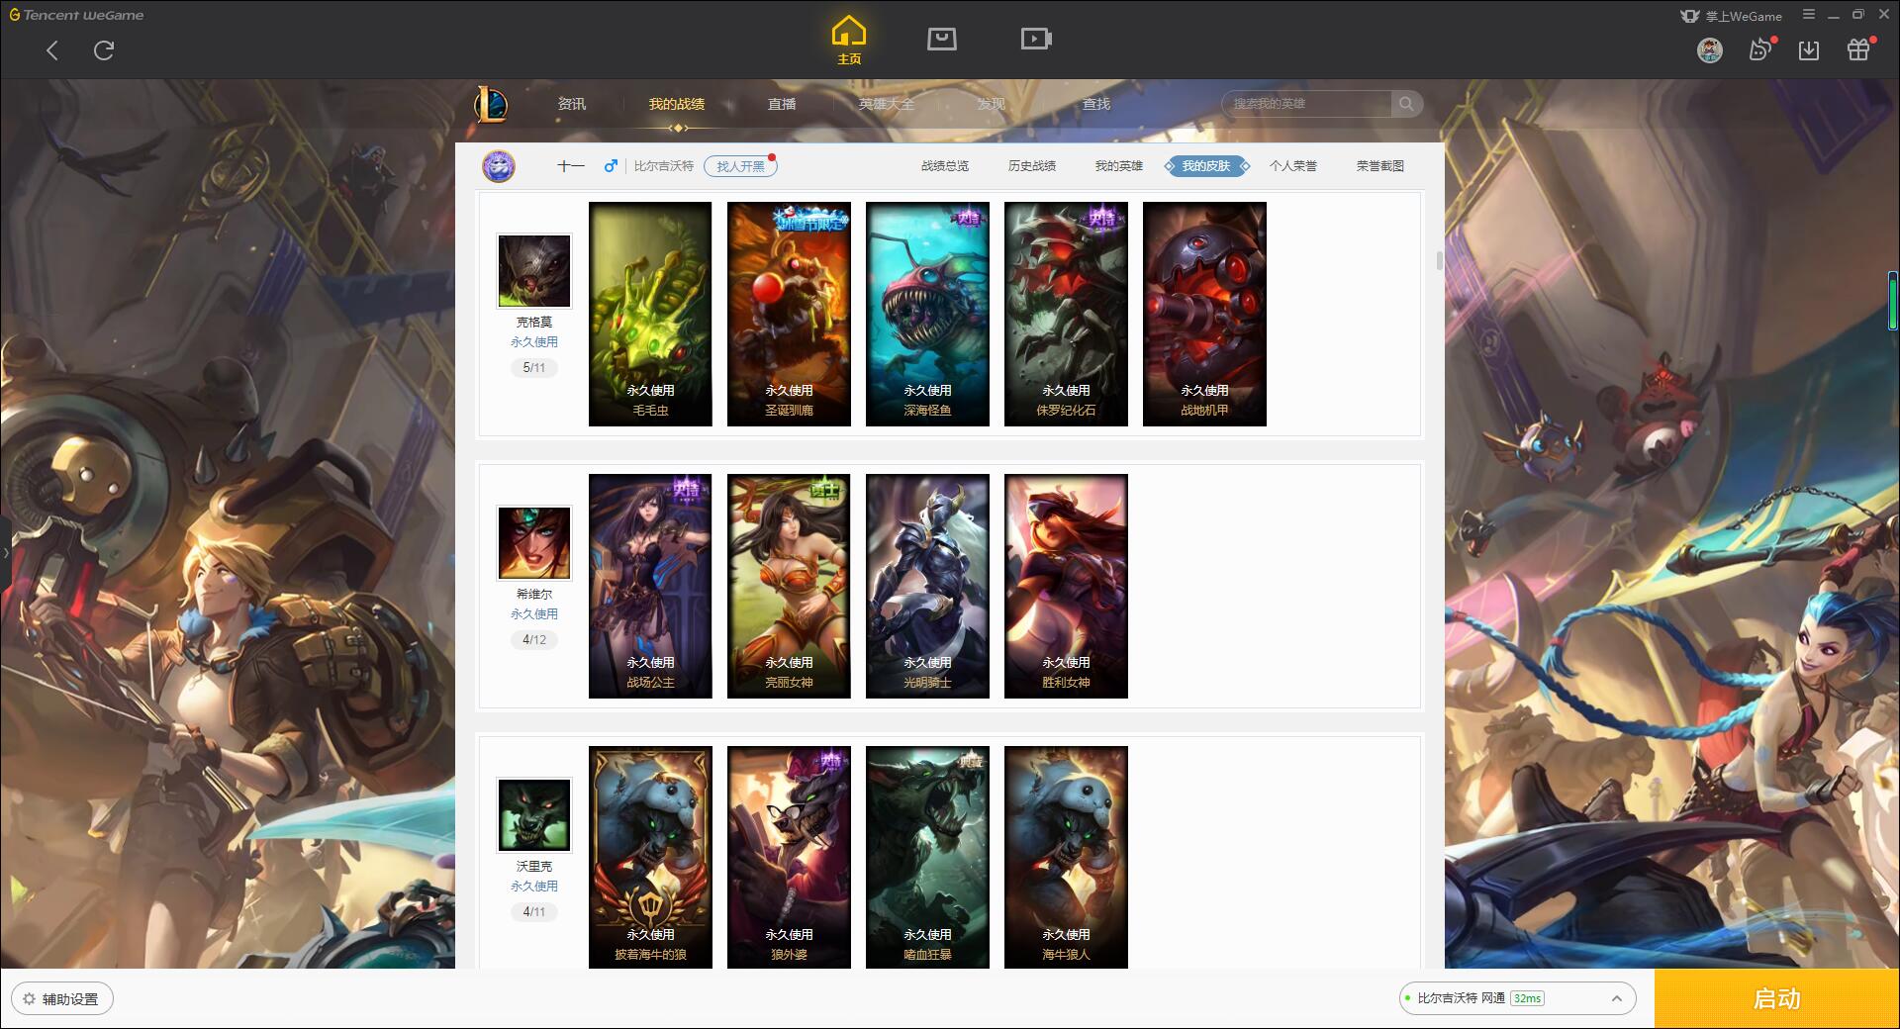
Task: Click the 沃里克 champion portrait
Action: pyautogui.click(x=534, y=815)
